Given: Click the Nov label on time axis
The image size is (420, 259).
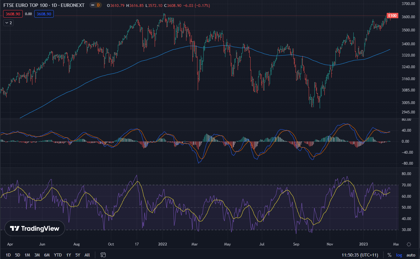Looking at the screenshot, I should (330, 244).
